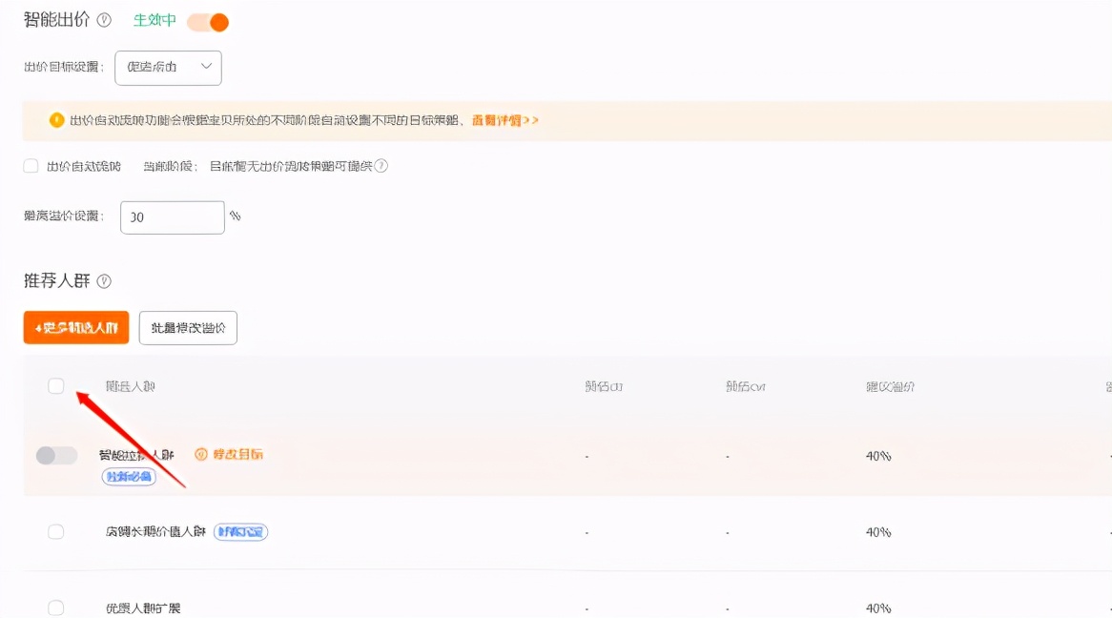This screenshot has width=1112, height=618.
Task: Click the 推荐人群 question mark icon
Action: tap(103, 280)
